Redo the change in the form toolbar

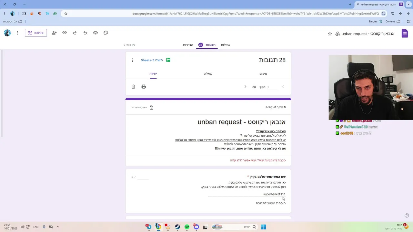(x=75, y=33)
